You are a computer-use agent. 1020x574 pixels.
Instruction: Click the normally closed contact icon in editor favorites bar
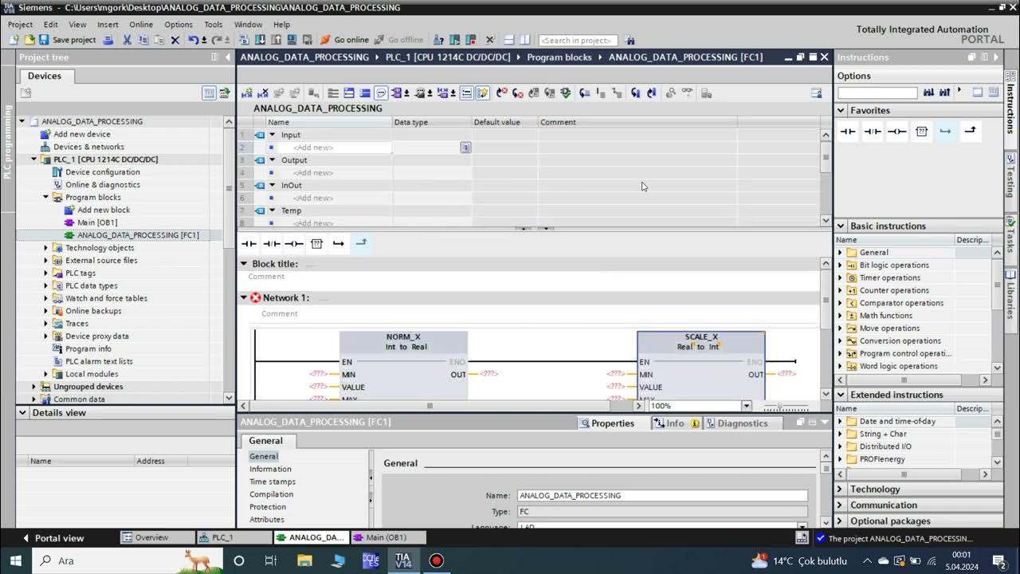(x=272, y=243)
